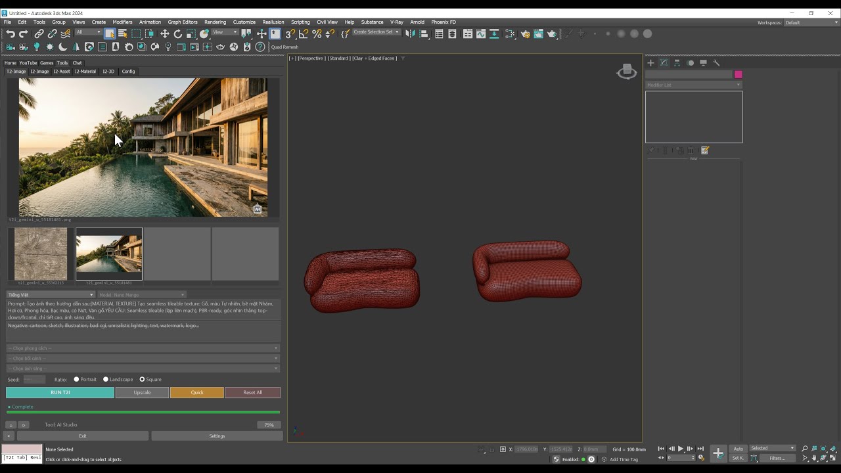The width and height of the screenshot is (841, 473).
Task: Click the RUN T2I button
Action: [x=60, y=392]
